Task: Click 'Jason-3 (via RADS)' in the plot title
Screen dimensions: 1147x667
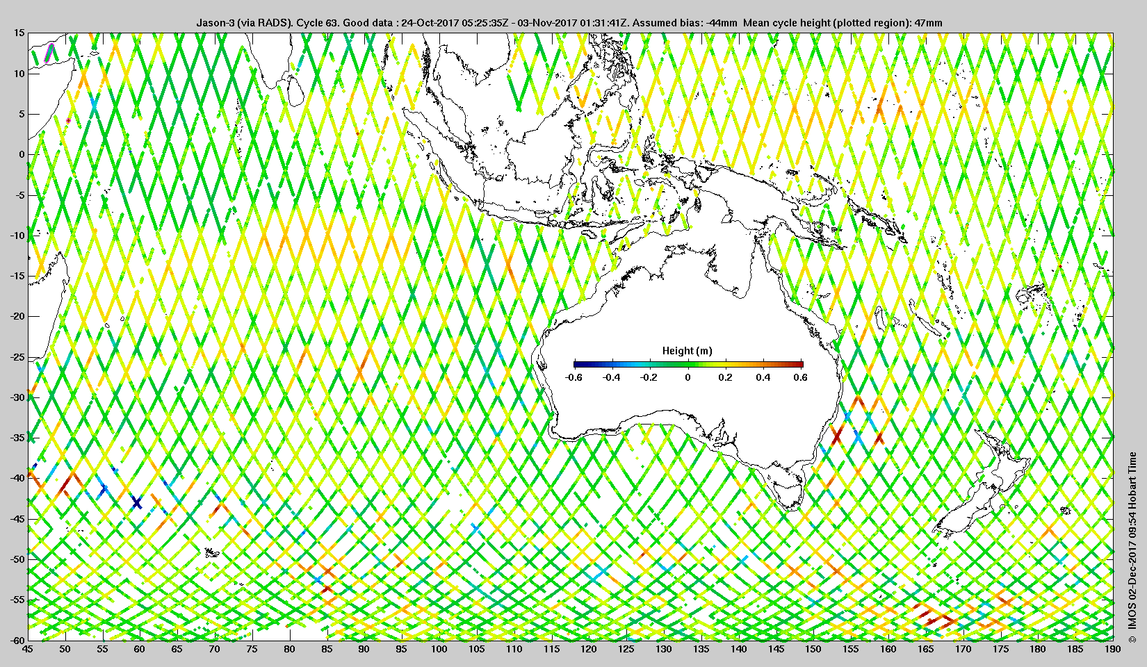Action: tap(245, 22)
